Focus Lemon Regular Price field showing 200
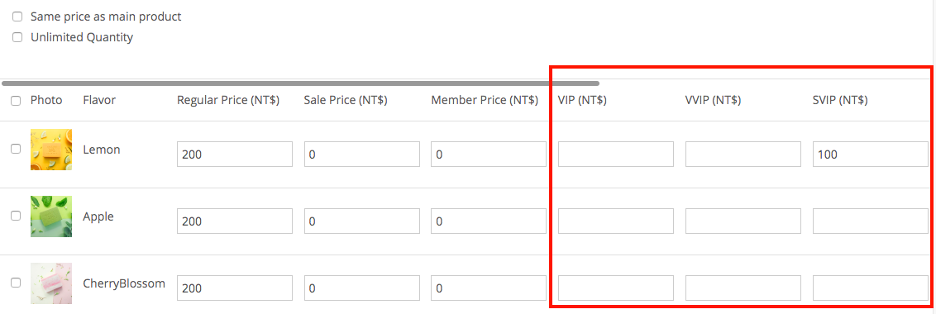The width and height of the screenshot is (936, 314). coord(235,154)
